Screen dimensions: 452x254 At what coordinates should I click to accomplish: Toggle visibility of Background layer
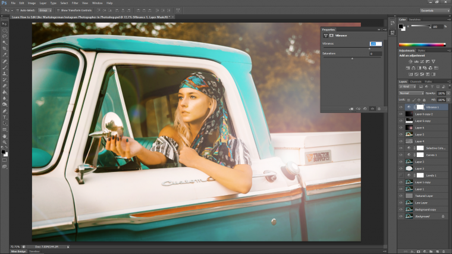coord(401,217)
